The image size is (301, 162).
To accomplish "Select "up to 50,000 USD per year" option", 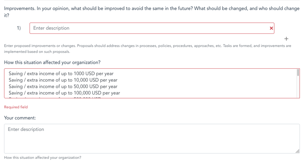I will 63,87.
